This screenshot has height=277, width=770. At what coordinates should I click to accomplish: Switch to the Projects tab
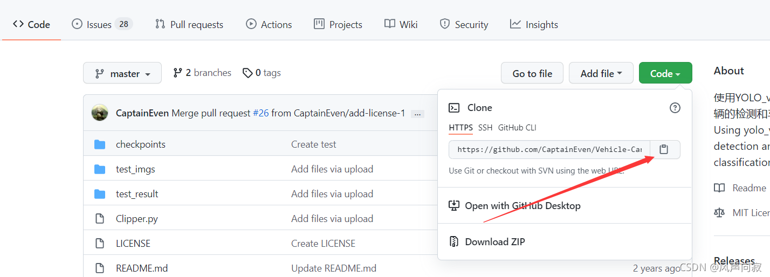click(x=338, y=24)
